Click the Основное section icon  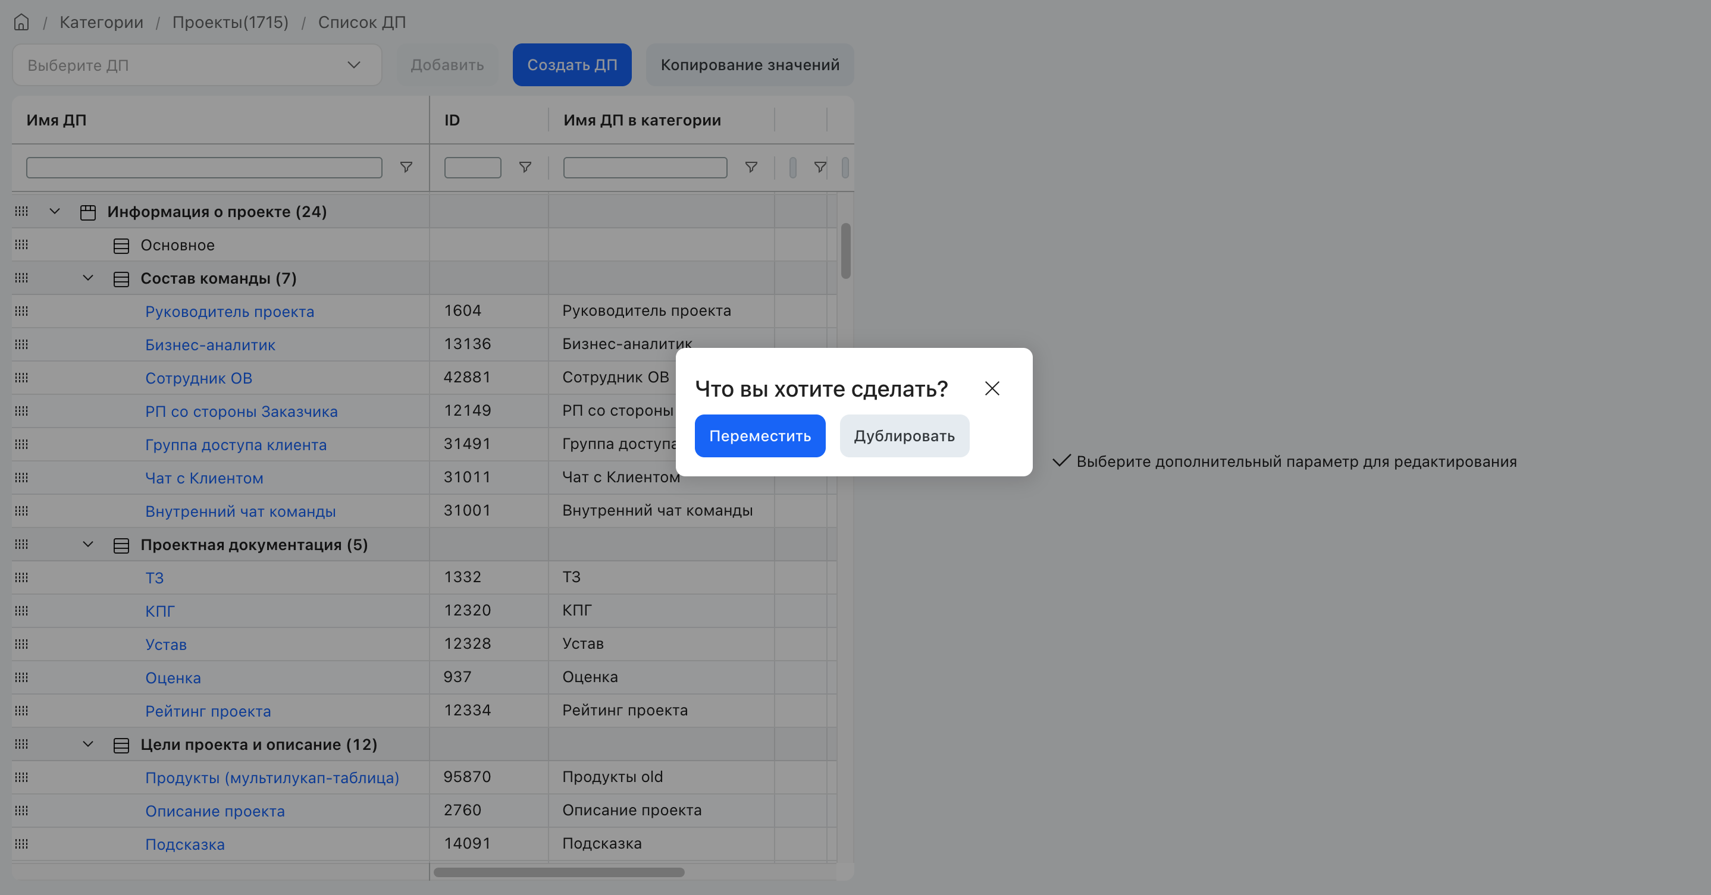point(121,246)
